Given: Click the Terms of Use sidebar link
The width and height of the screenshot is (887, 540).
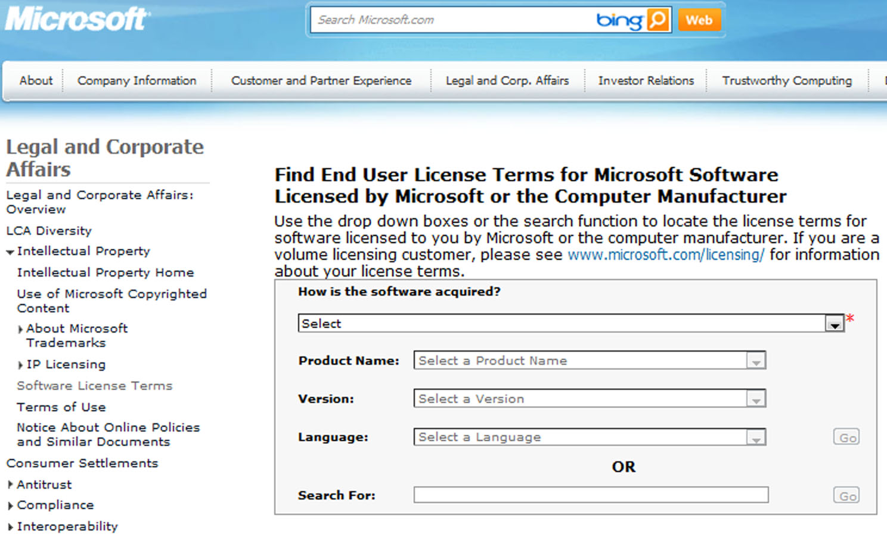Looking at the screenshot, I should pyautogui.click(x=61, y=407).
